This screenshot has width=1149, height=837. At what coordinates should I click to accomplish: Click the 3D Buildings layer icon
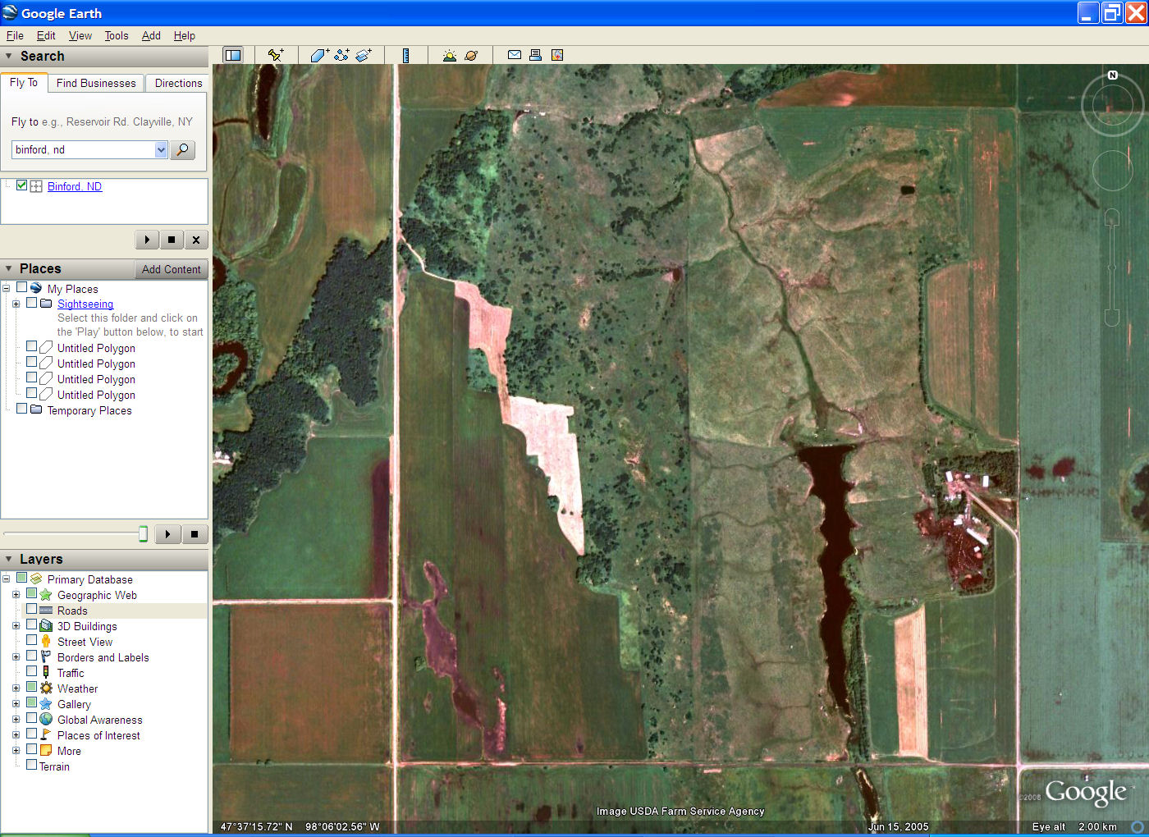[46, 626]
